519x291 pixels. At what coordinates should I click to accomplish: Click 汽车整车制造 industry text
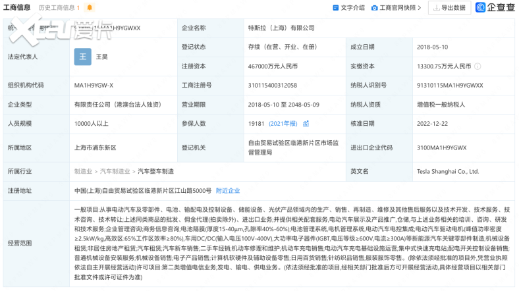[x=155, y=171]
